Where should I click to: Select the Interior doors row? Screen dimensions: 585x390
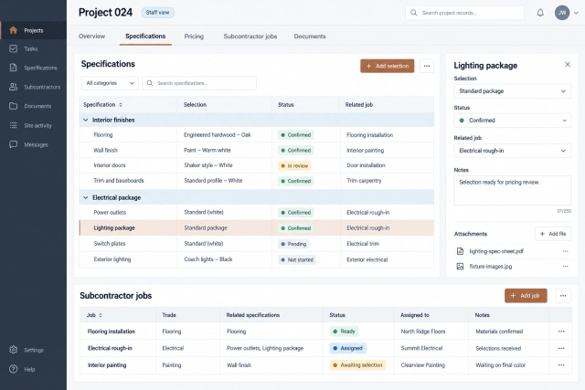[256, 165]
